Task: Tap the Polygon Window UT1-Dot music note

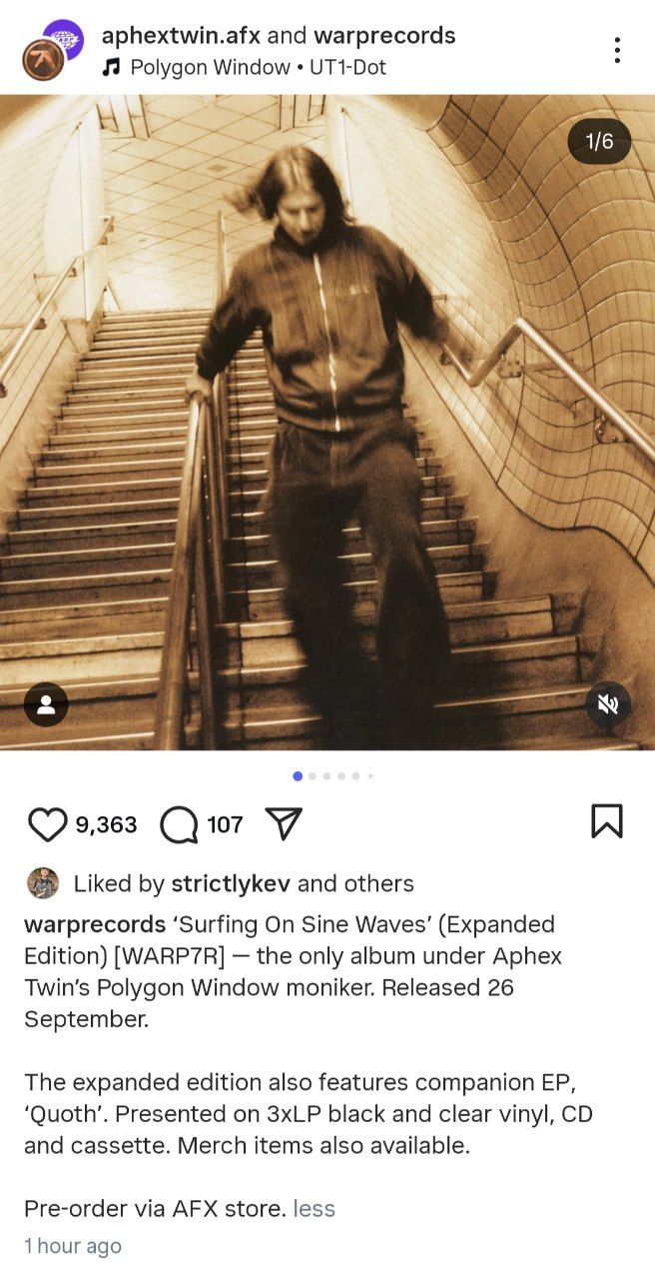Action: [x=111, y=67]
